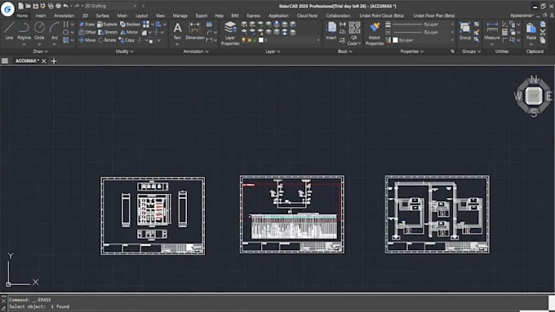Click the current layer color swatch

coord(261,40)
